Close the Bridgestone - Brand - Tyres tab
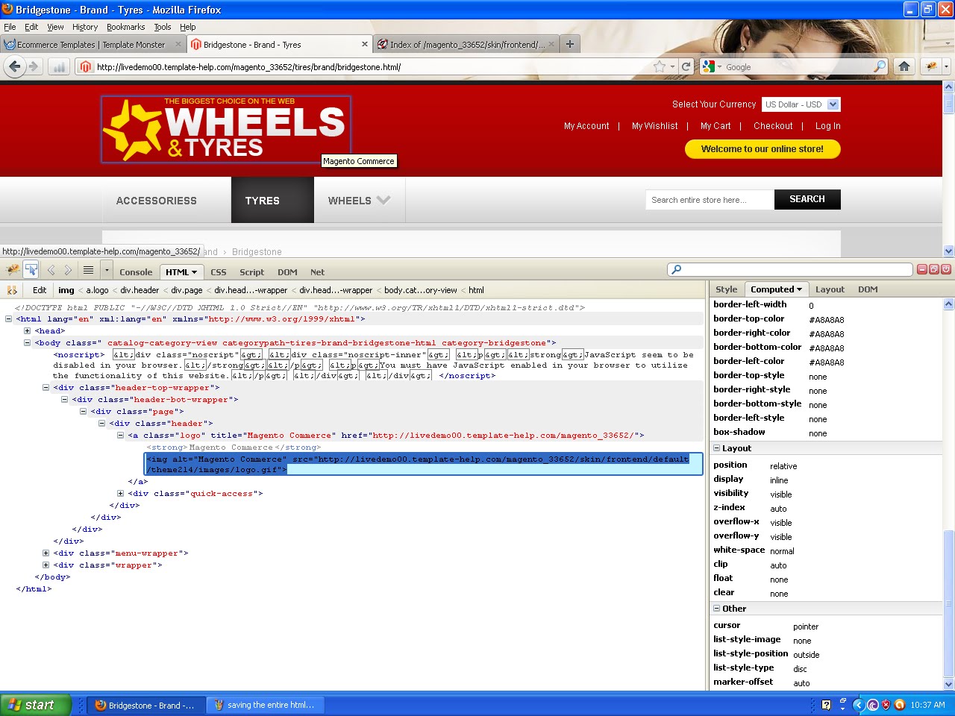This screenshot has height=716, width=955. point(365,44)
